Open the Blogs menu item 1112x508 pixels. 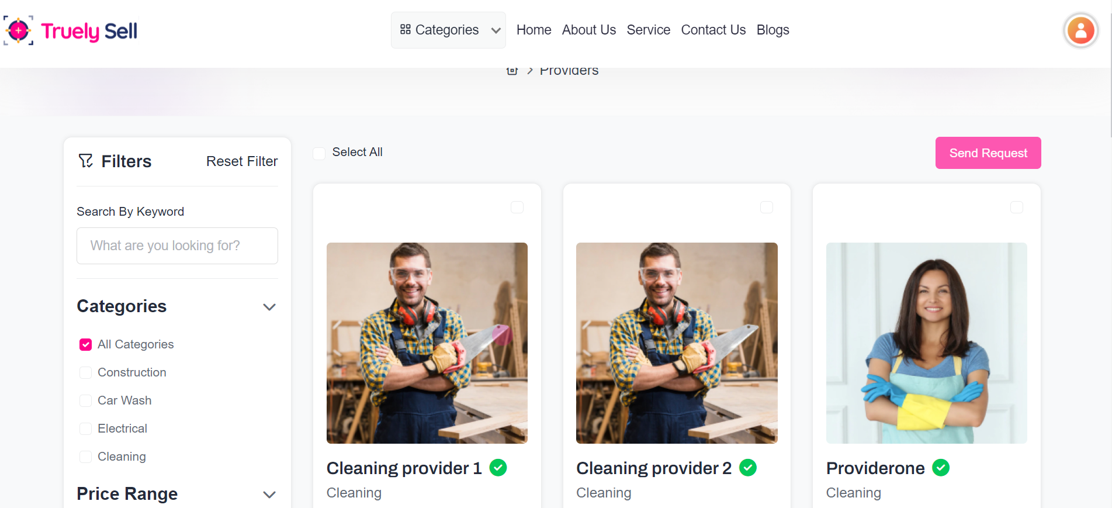(772, 30)
